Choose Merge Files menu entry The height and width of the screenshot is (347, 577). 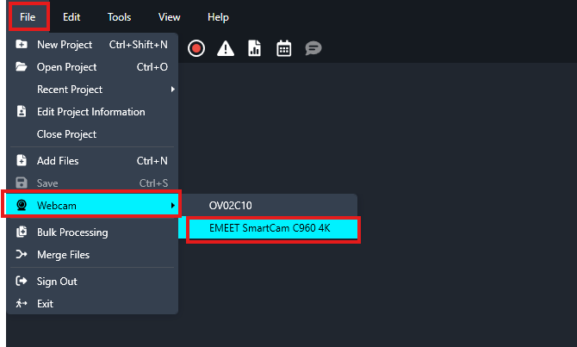pyautogui.click(x=63, y=255)
